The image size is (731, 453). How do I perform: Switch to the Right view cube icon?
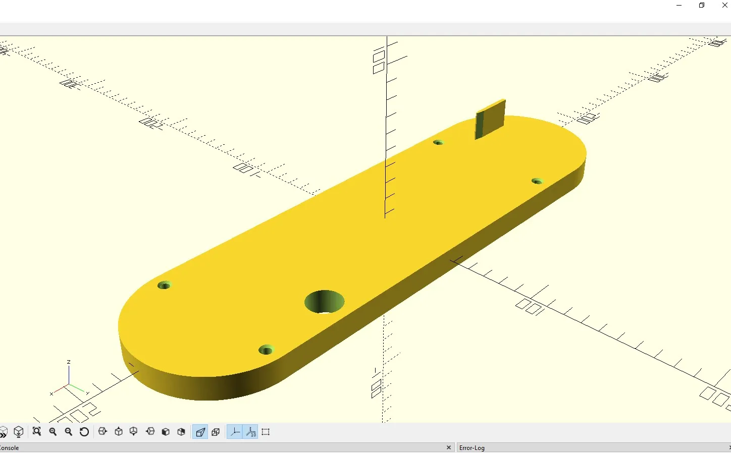tap(102, 432)
